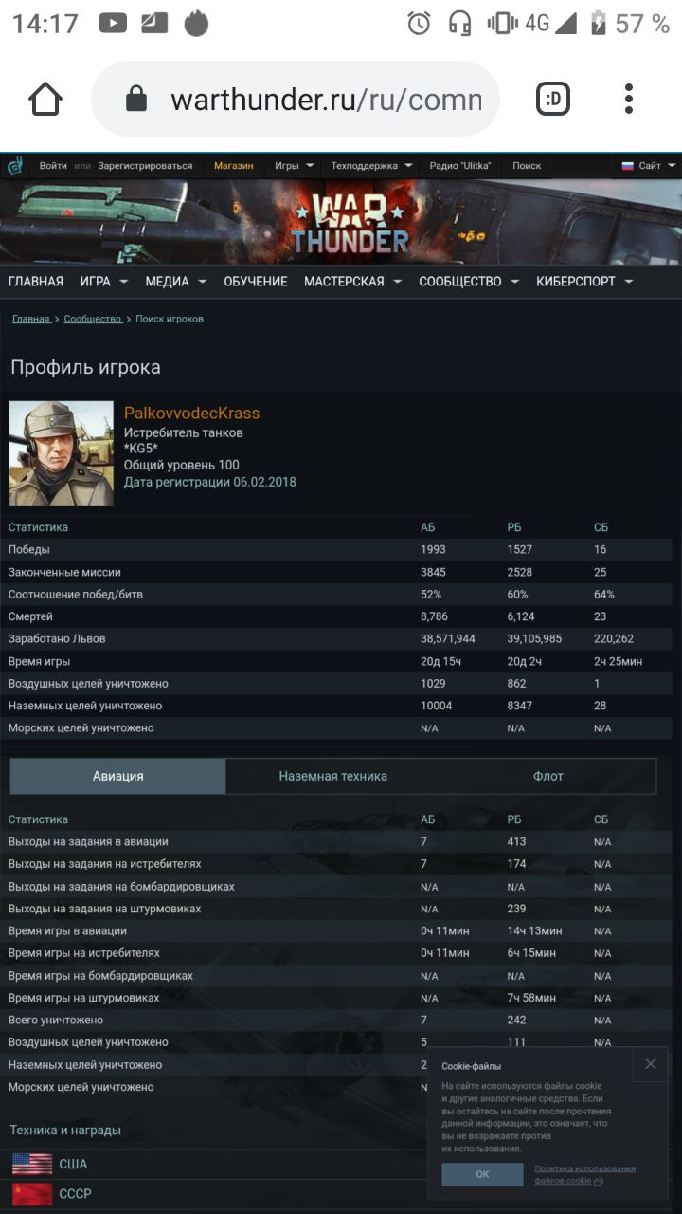
Task: Click the Всего уничтожено value 242
Action: tap(517, 1020)
